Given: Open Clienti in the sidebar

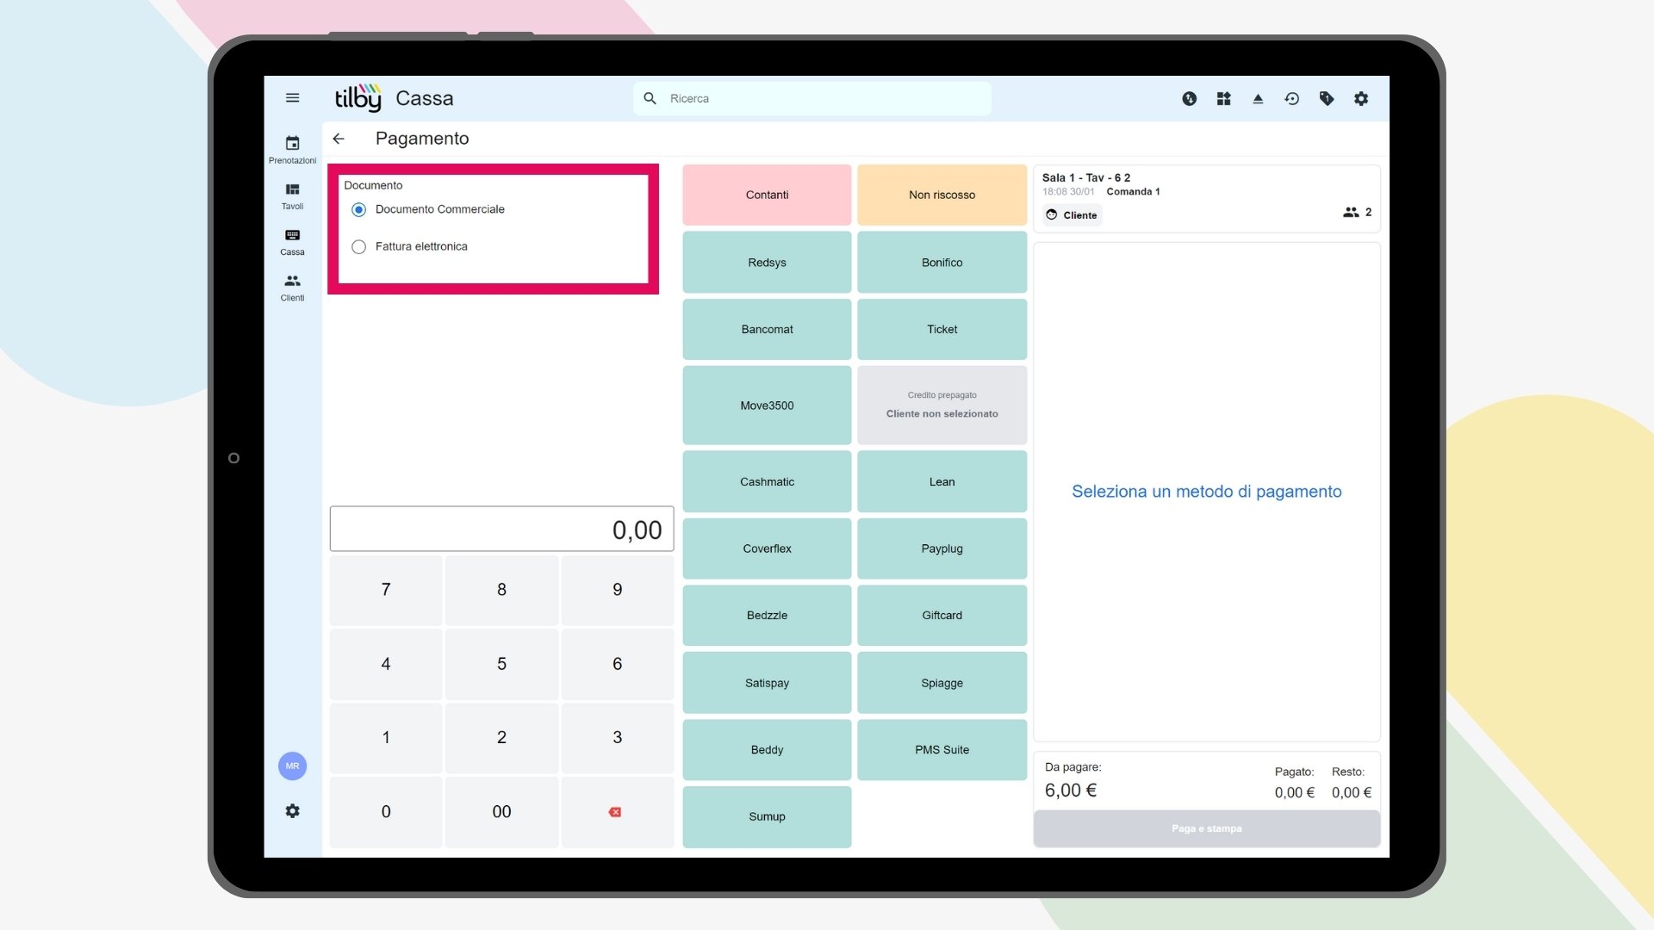Looking at the screenshot, I should click(292, 288).
